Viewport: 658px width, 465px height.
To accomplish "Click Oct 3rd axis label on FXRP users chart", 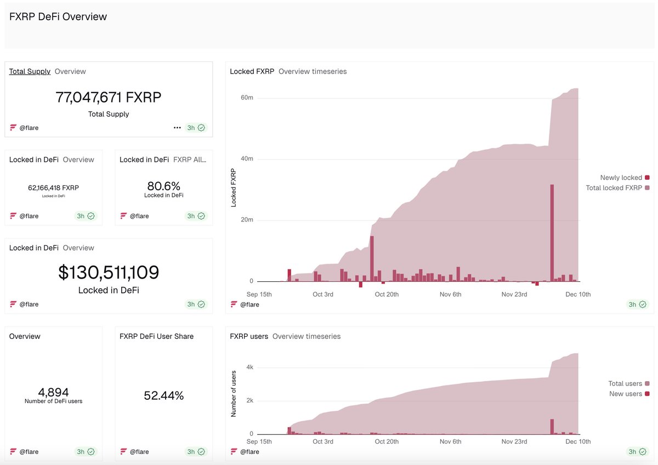I will [322, 442].
